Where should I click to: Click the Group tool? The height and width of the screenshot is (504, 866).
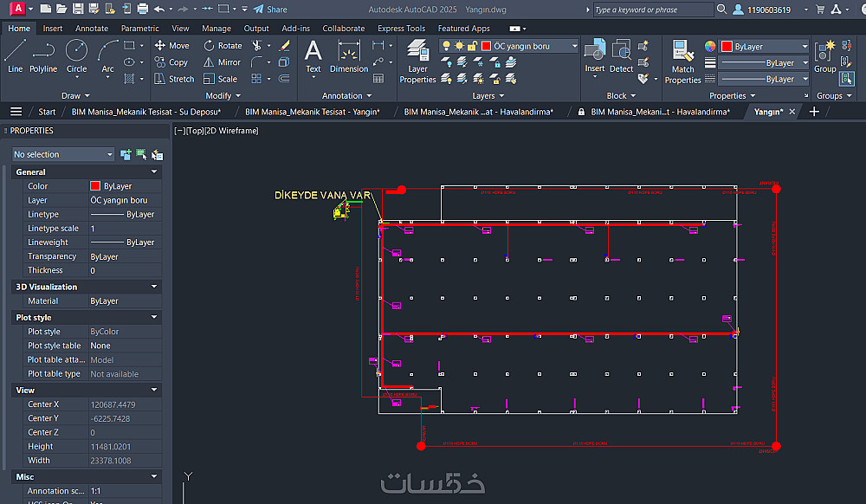(824, 55)
